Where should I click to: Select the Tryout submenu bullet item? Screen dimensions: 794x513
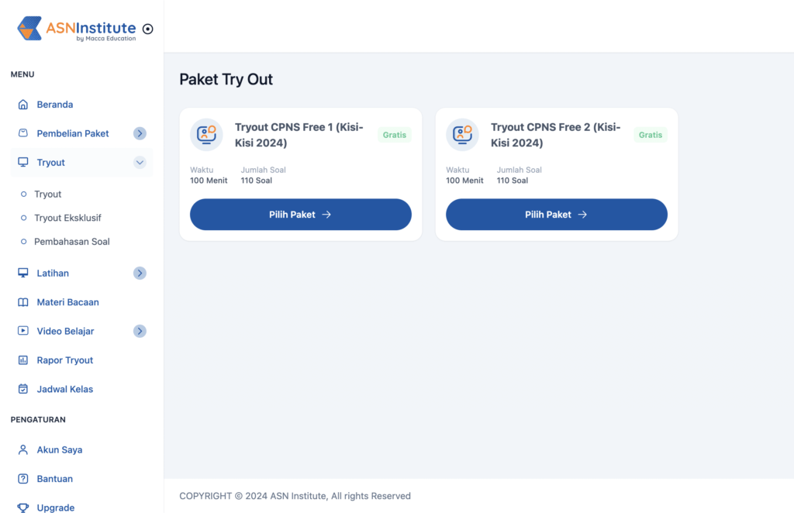(47, 195)
